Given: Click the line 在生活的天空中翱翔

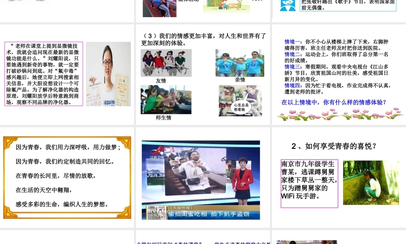Looking at the screenshot, I should (44, 190).
